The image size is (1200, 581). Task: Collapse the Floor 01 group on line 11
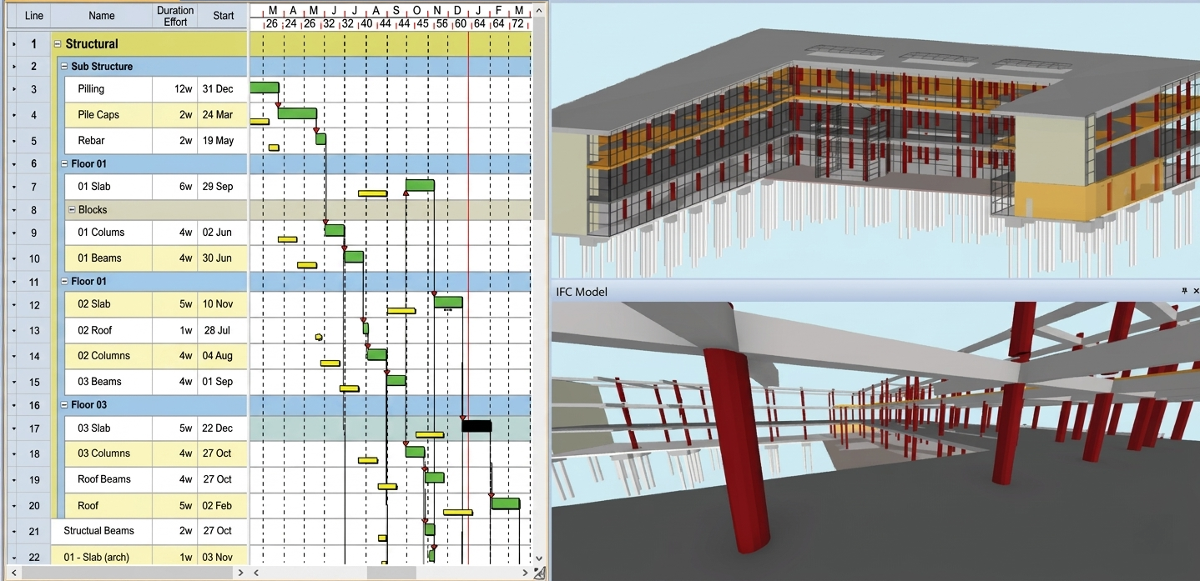(x=64, y=282)
